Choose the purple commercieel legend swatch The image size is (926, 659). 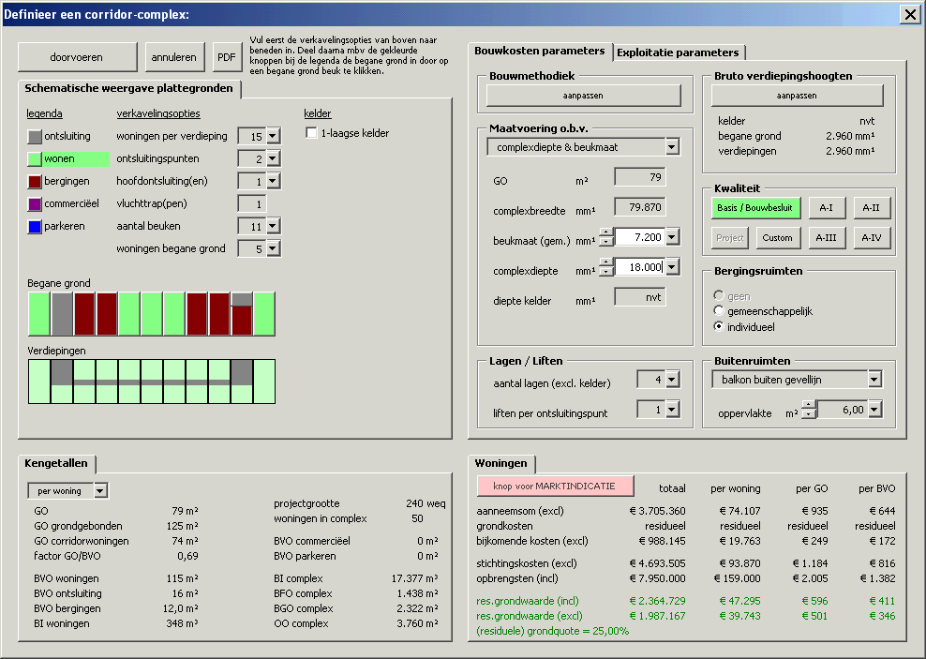(x=36, y=203)
